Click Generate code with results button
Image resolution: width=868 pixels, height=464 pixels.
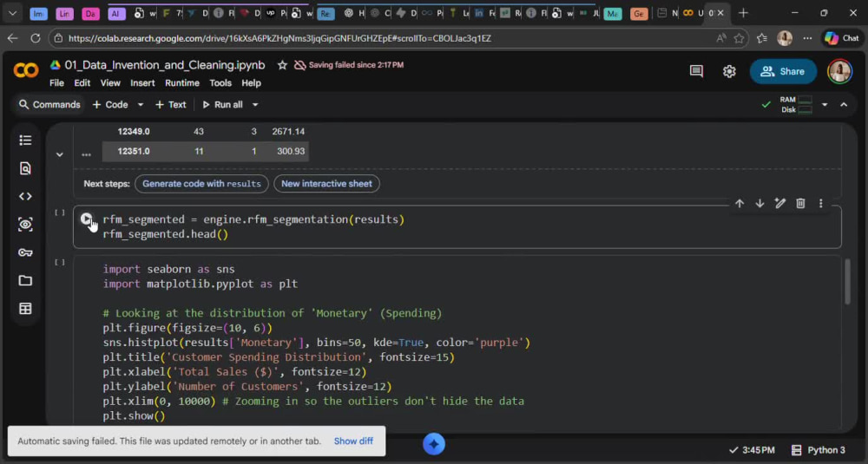point(201,184)
